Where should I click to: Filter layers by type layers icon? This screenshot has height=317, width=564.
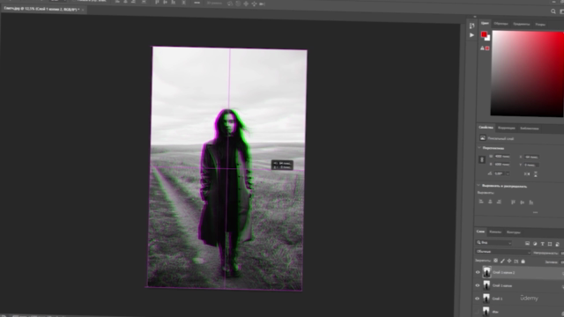click(543, 244)
